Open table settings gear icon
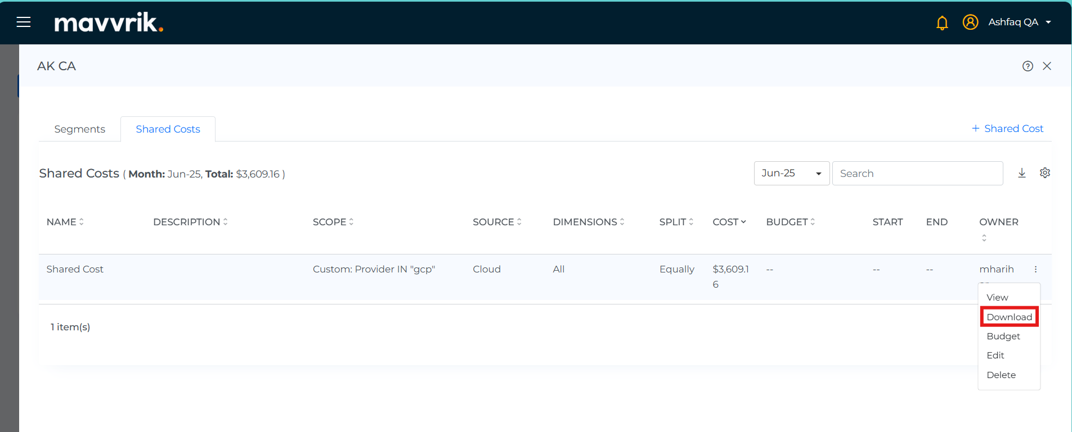Screen dimensions: 1072x432 coord(1045,173)
